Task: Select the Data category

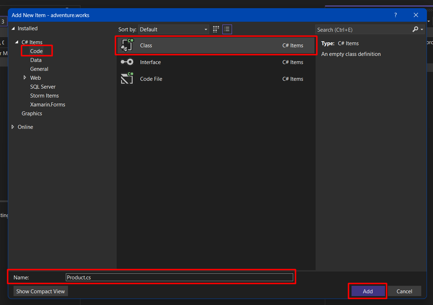Action: (36, 60)
